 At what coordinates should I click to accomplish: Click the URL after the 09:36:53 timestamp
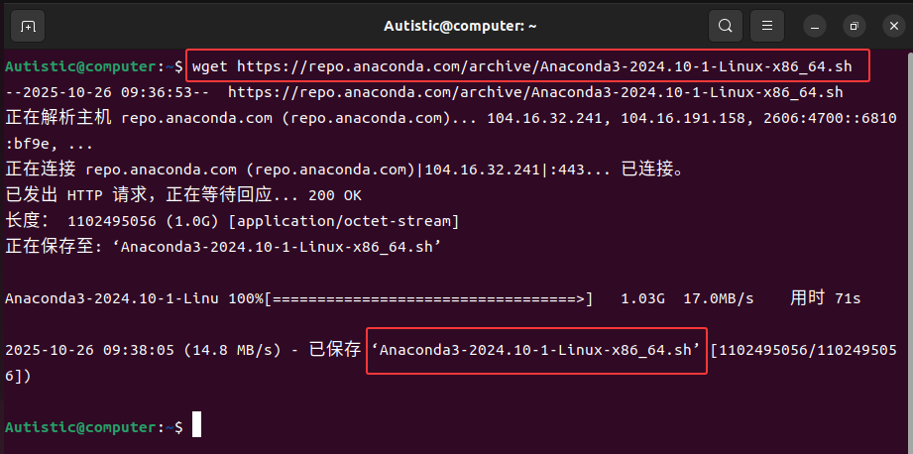(535, 92)
